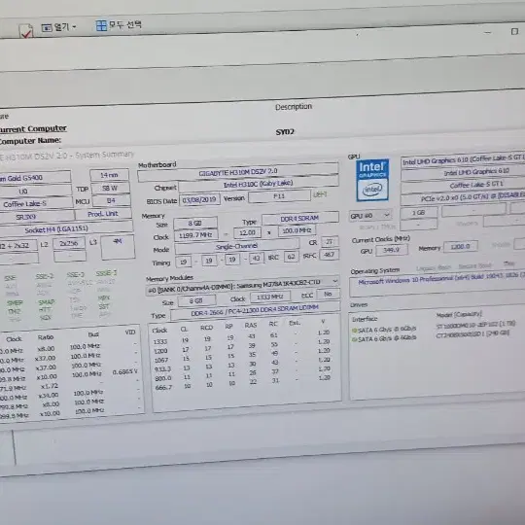The image size is (525, 525).
Task: Click the x1.72 ratio value
Action: [x=50, y=386]
